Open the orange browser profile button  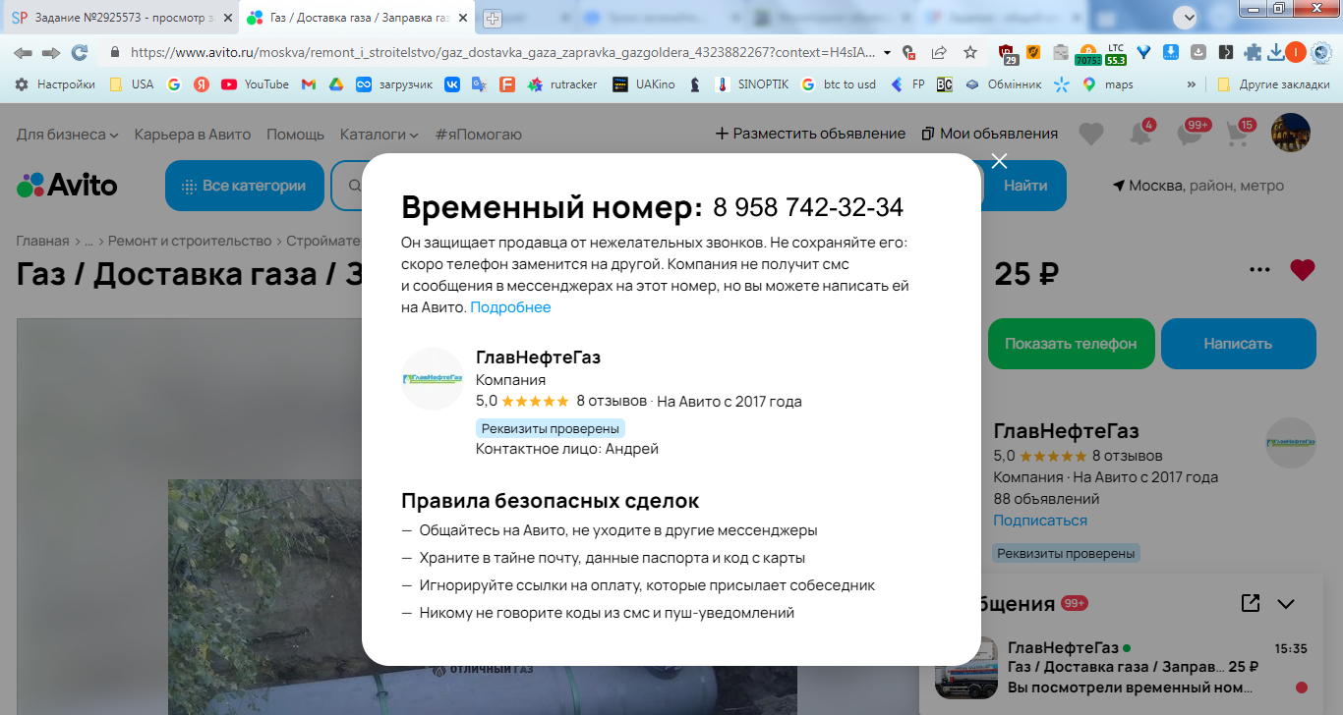[x=1296, y=52]
